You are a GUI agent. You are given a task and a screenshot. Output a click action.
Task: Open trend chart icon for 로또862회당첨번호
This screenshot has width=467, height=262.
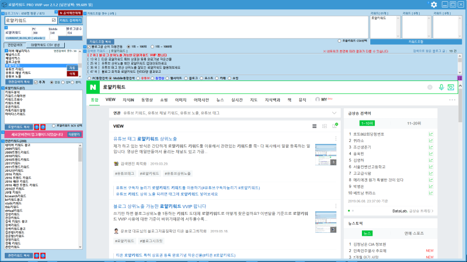pyautogui.click(x=431, y=134)
